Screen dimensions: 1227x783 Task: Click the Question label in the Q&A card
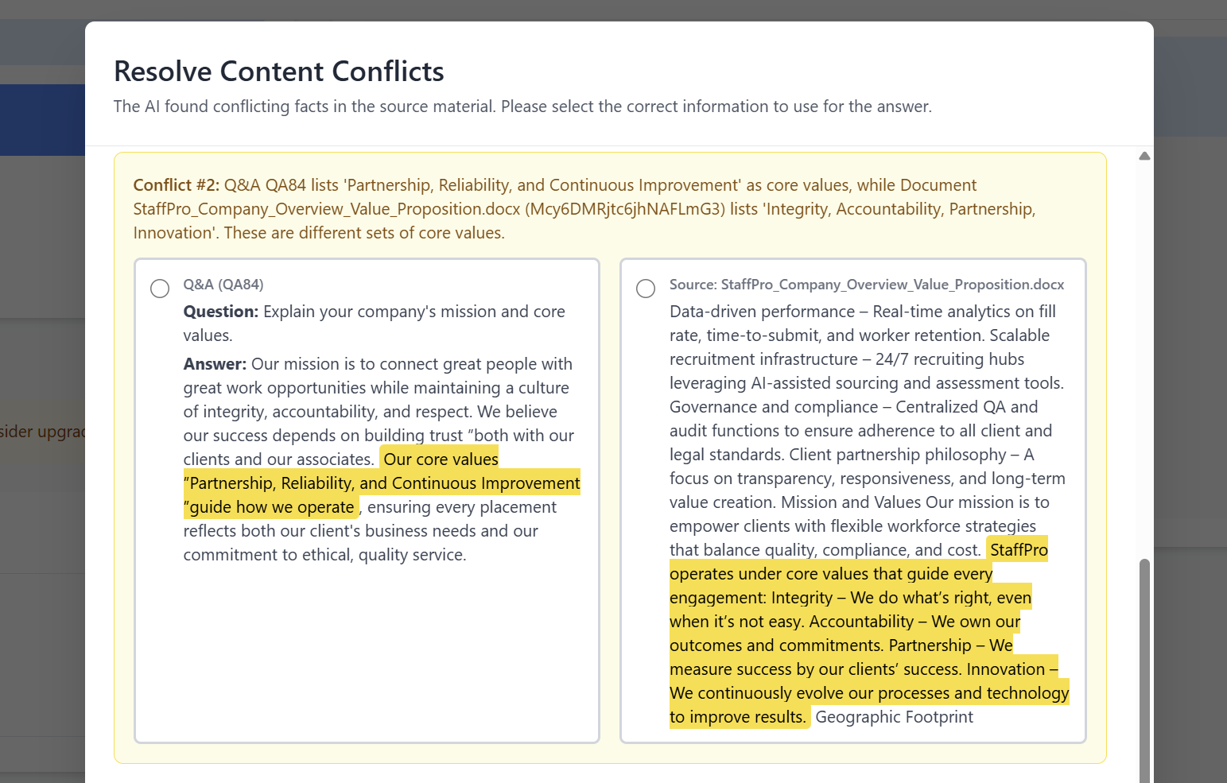coord(220,311)
